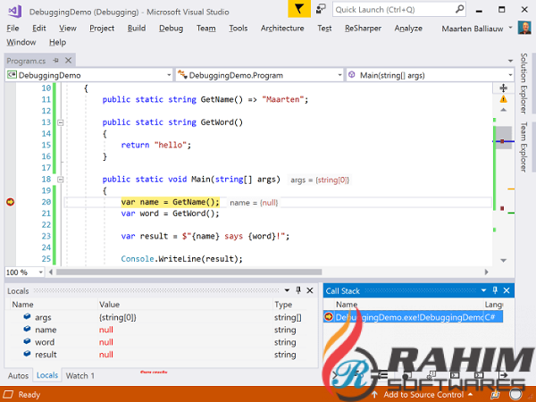This screenshot has height=402, width=536.
Task: Switch to the Watch 1 tab
Action: 80,375
